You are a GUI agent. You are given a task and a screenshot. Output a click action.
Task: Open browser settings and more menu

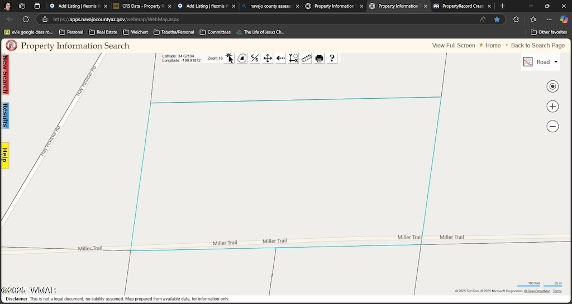(549, 20)
